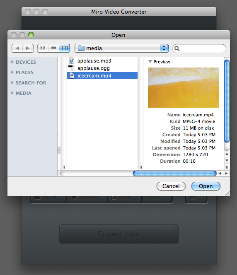
Task: Go back with the left arrow button
Action: tap(17, 48)
